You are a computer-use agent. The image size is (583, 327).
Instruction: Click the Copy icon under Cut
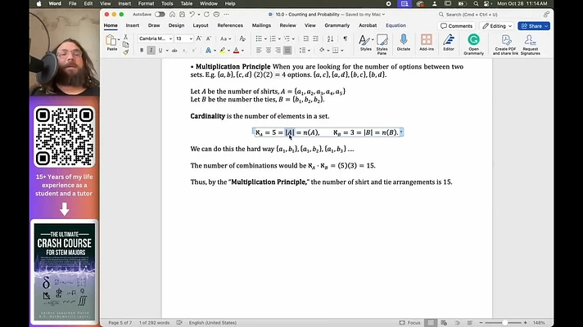point(125,44)
